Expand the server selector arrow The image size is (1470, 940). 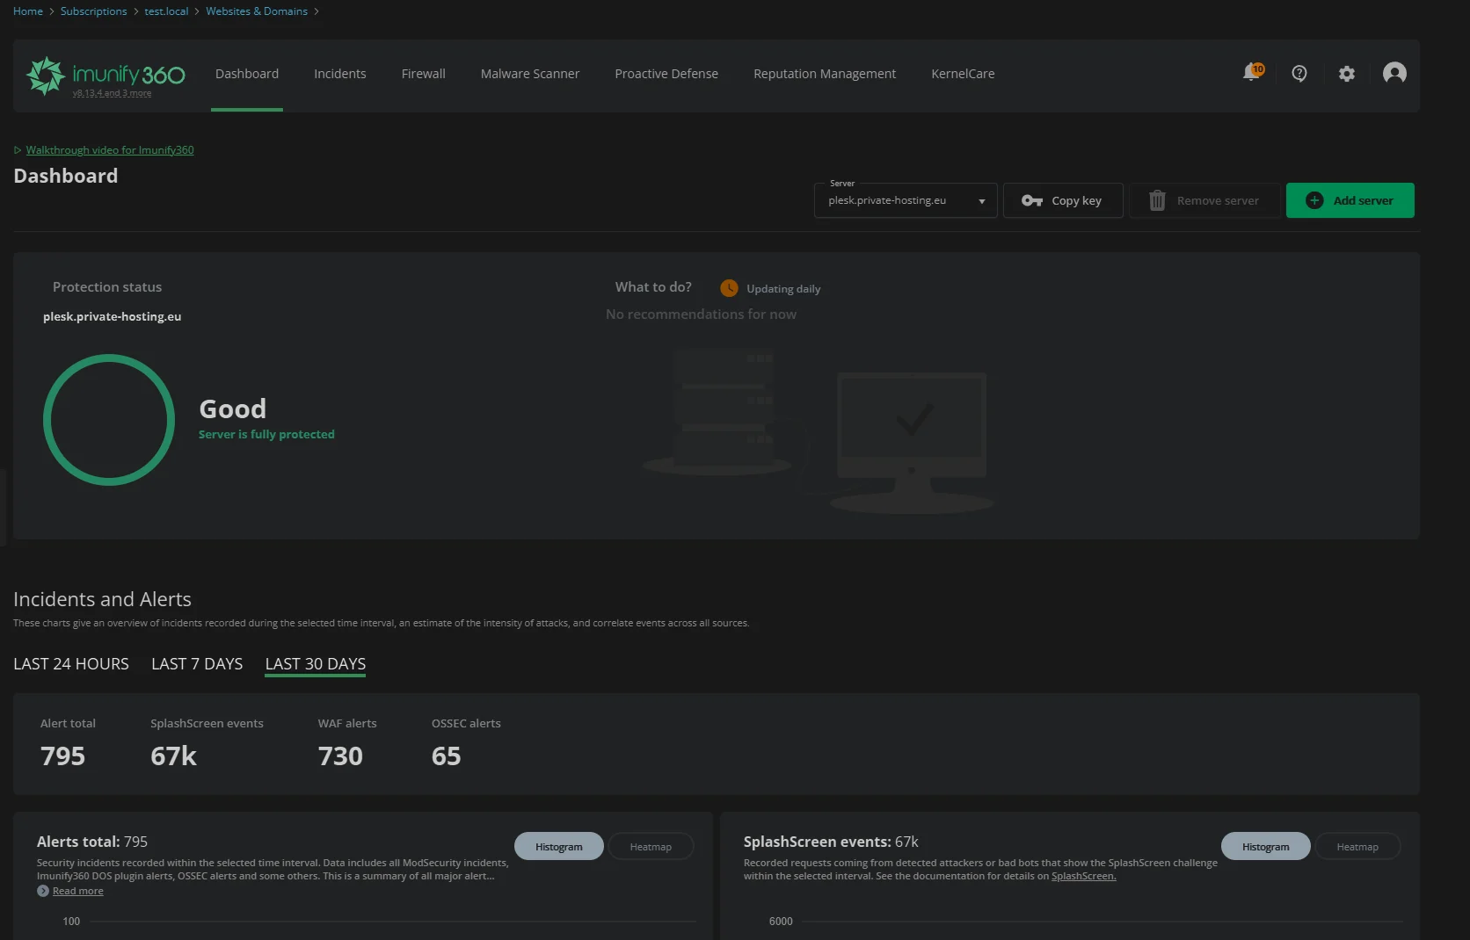(x=982, y=201)
